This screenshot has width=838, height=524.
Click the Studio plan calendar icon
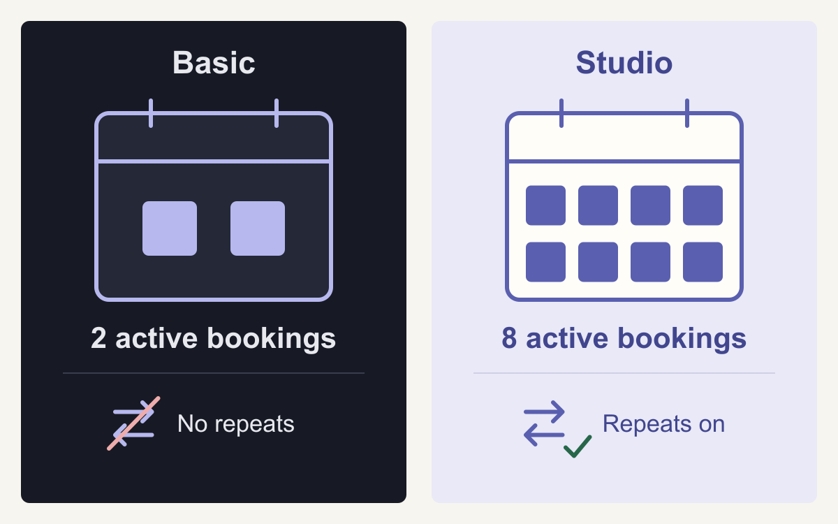pos(624,200)
